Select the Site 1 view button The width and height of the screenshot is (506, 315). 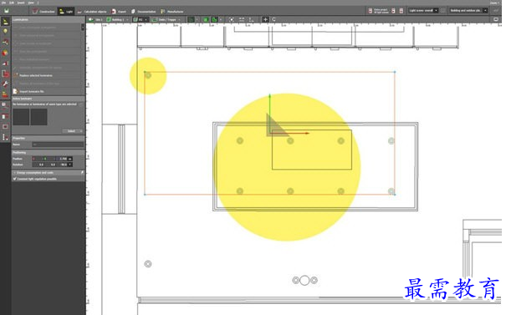(95, 20)
